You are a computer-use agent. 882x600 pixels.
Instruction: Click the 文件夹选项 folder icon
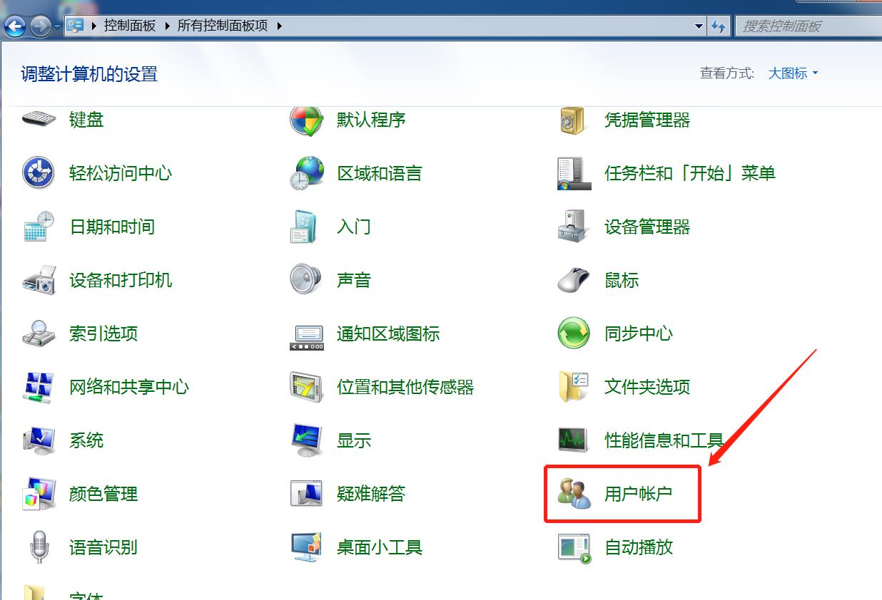(x=574, y=387)
